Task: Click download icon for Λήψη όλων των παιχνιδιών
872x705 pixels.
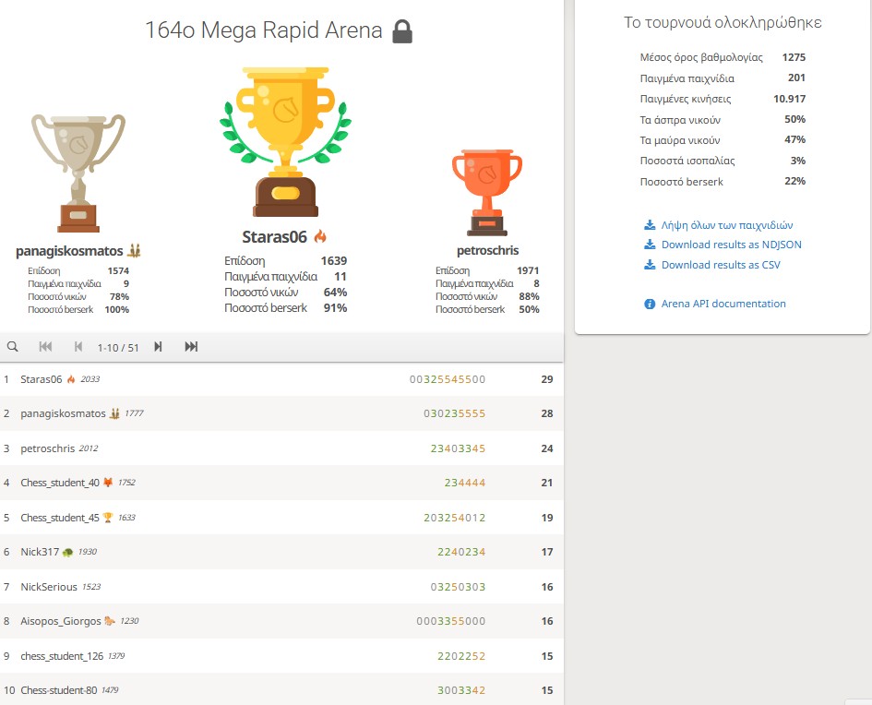Action: [x=650, y=225]
